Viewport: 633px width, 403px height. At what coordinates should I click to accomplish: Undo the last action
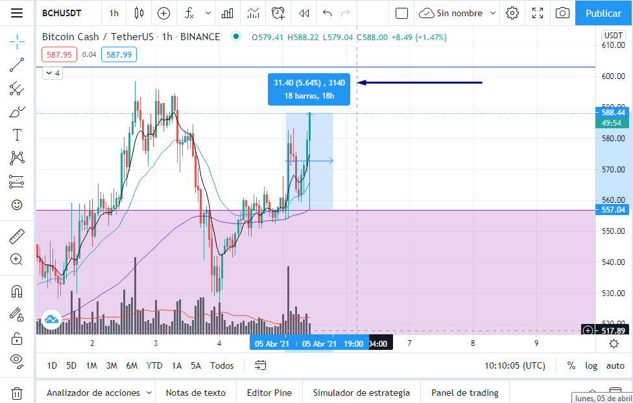(x=327, y=13)
